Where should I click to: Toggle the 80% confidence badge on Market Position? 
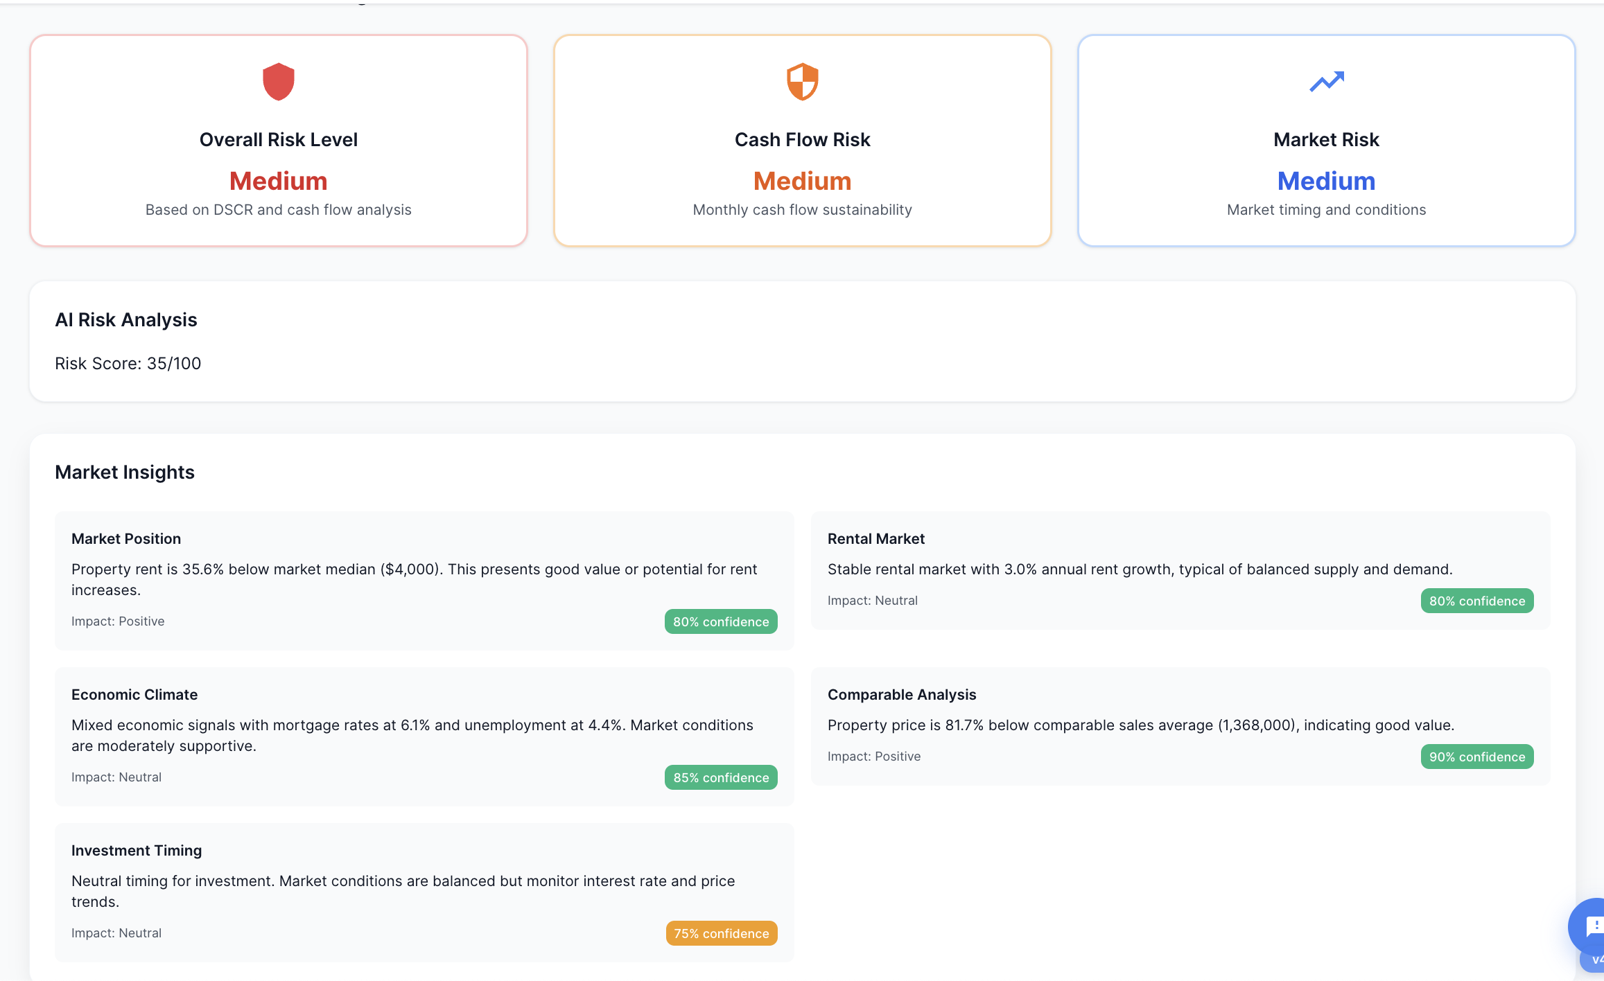point(720,621)
